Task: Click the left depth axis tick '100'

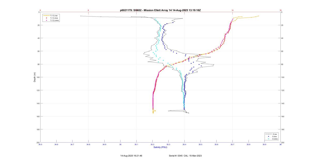Action: click(38, 77)
